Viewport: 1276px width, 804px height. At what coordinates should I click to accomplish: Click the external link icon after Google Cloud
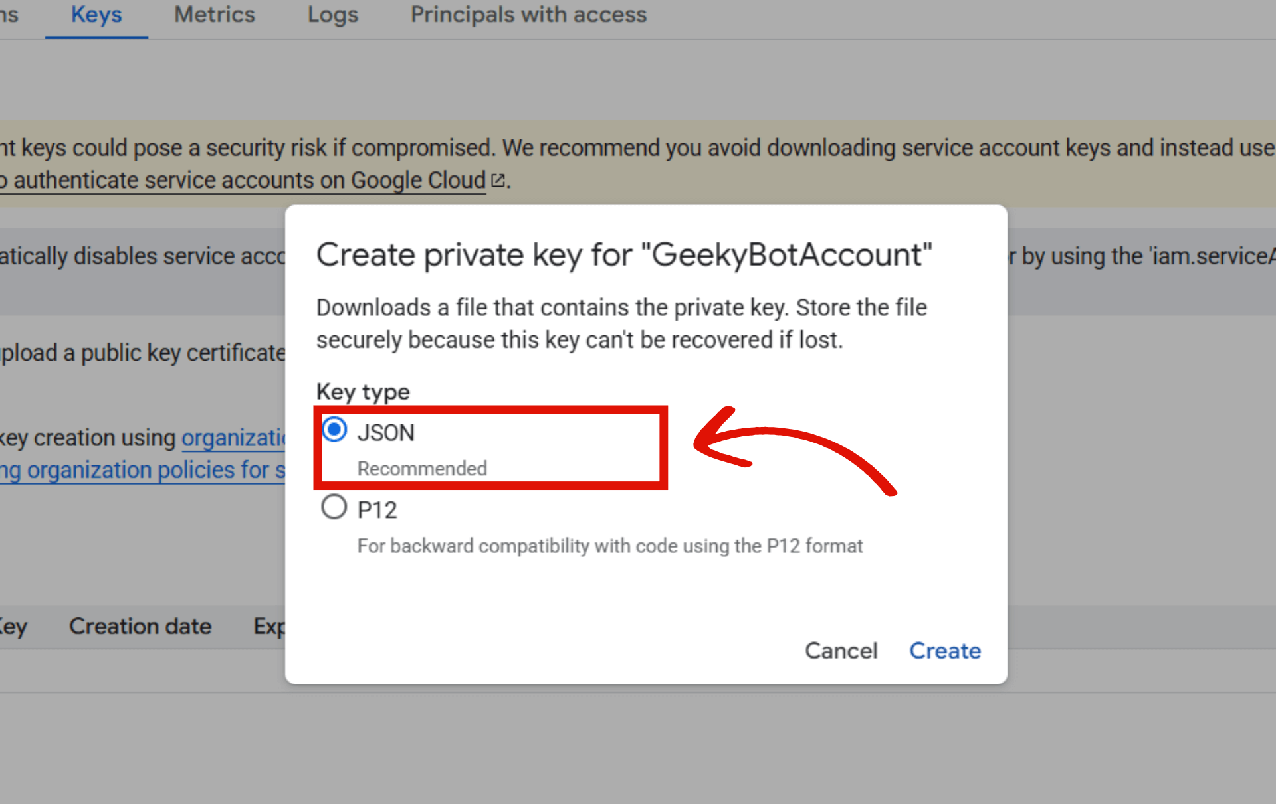[498, 180]
